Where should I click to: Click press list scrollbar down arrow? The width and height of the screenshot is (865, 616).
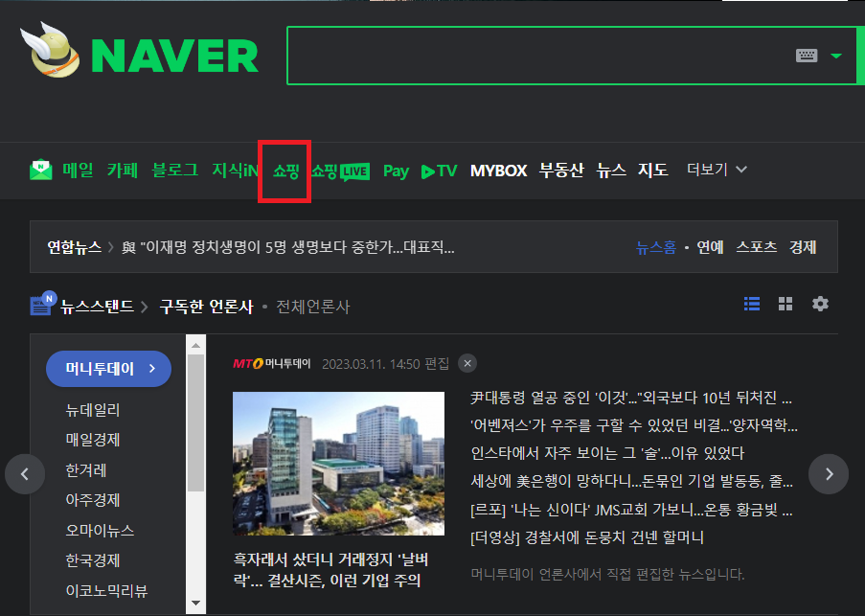[x=195, y=603]
